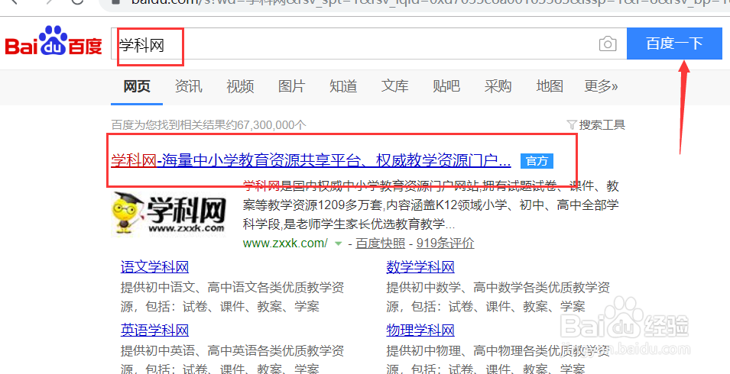Viewport: 730px width, 374px height.
Task: Go to the 文库 tab
Action: [394, 86]
